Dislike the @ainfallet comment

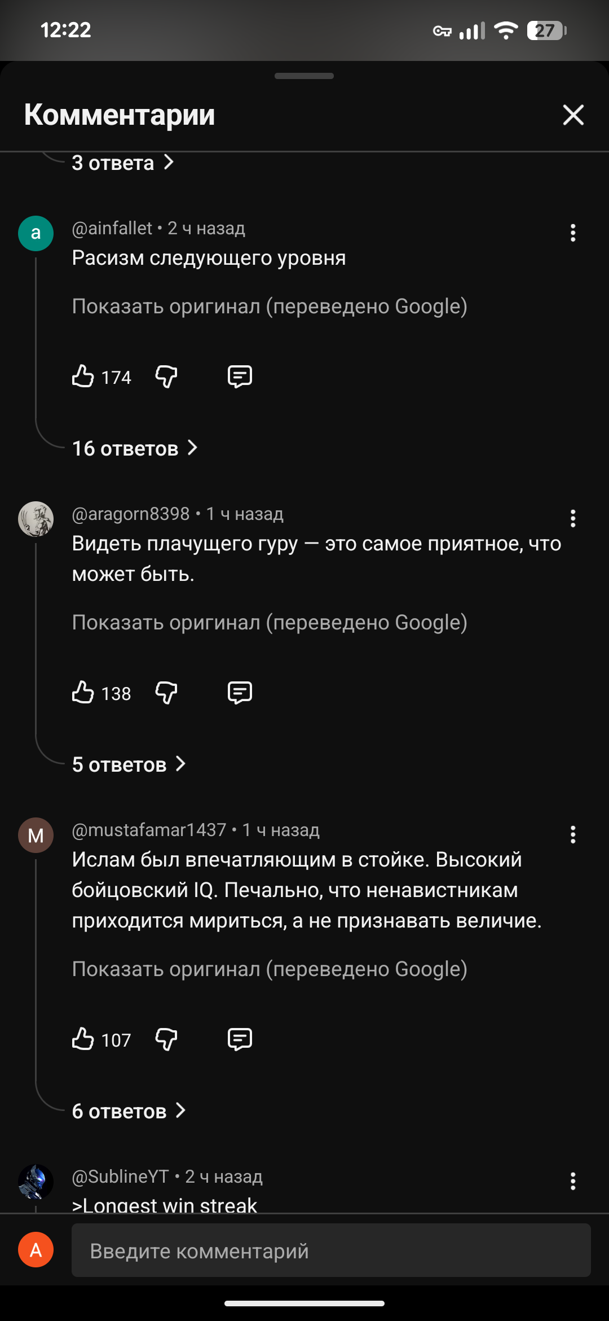(166, 376)
